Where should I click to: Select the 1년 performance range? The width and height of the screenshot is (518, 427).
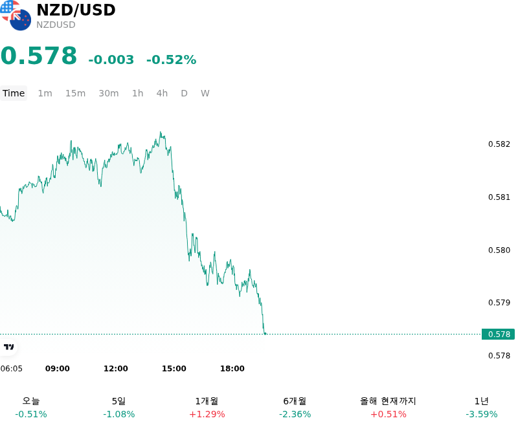point(482,408)
